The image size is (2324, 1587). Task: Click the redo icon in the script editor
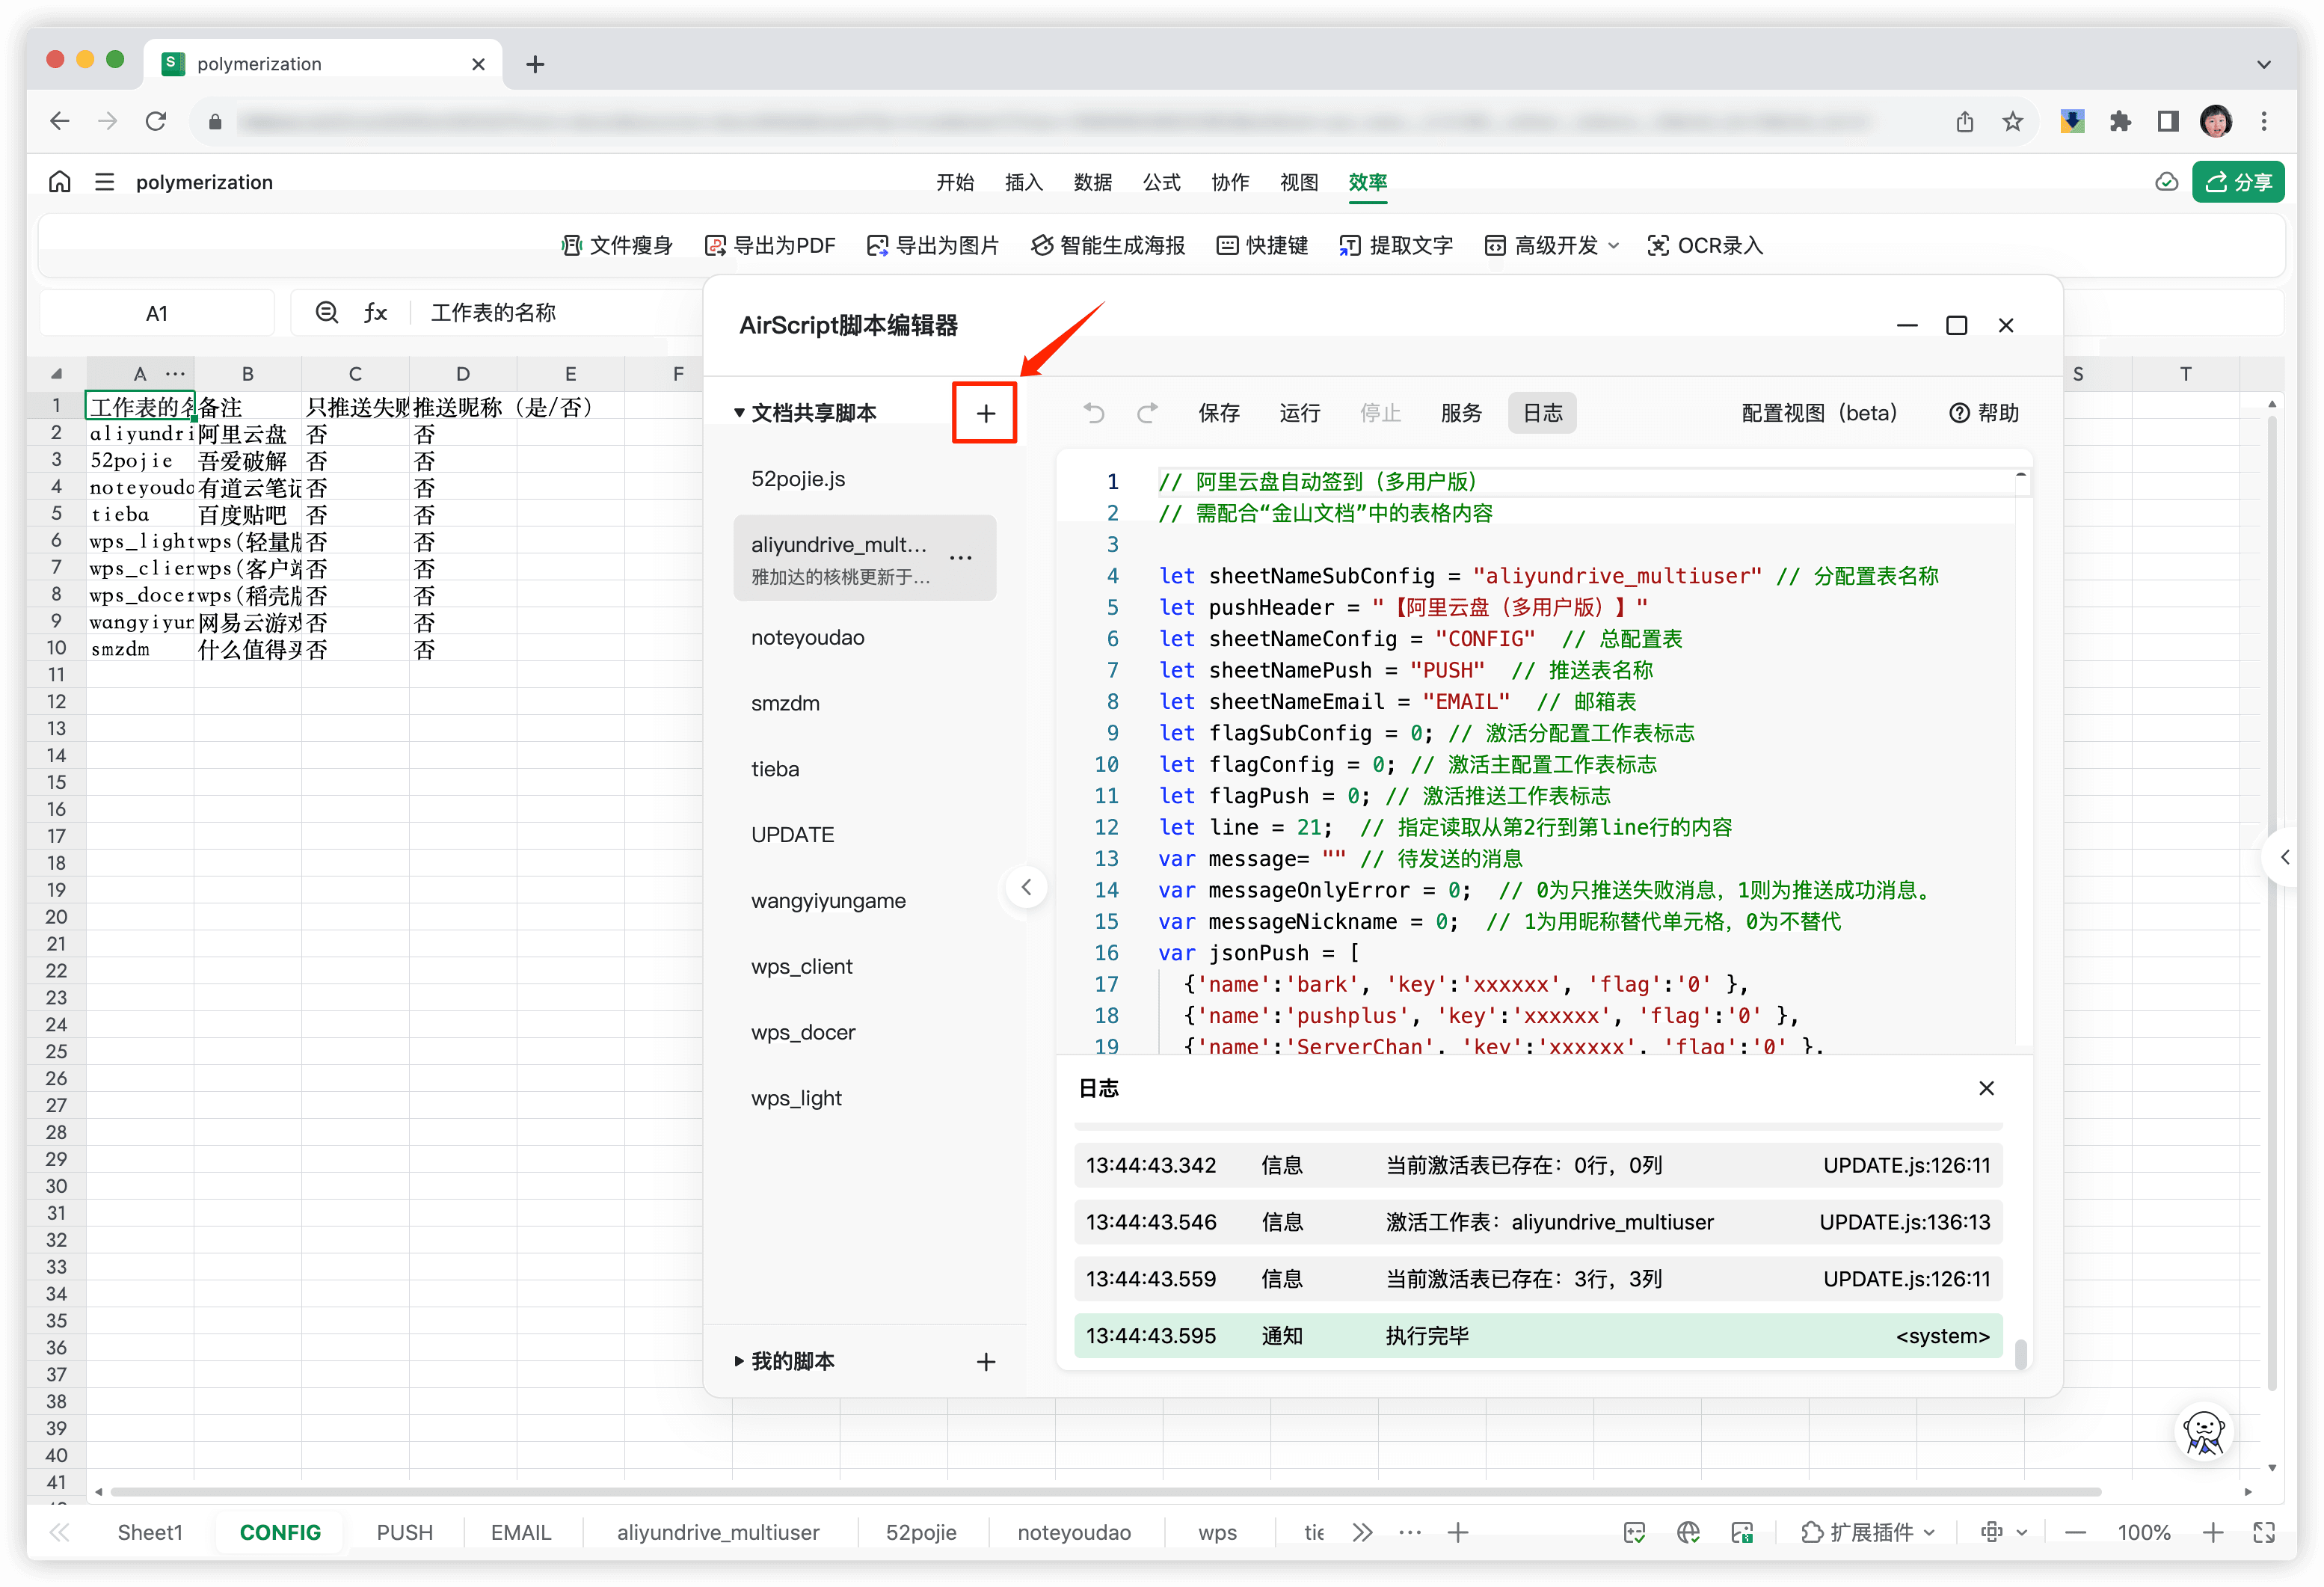coord(1148,412)
